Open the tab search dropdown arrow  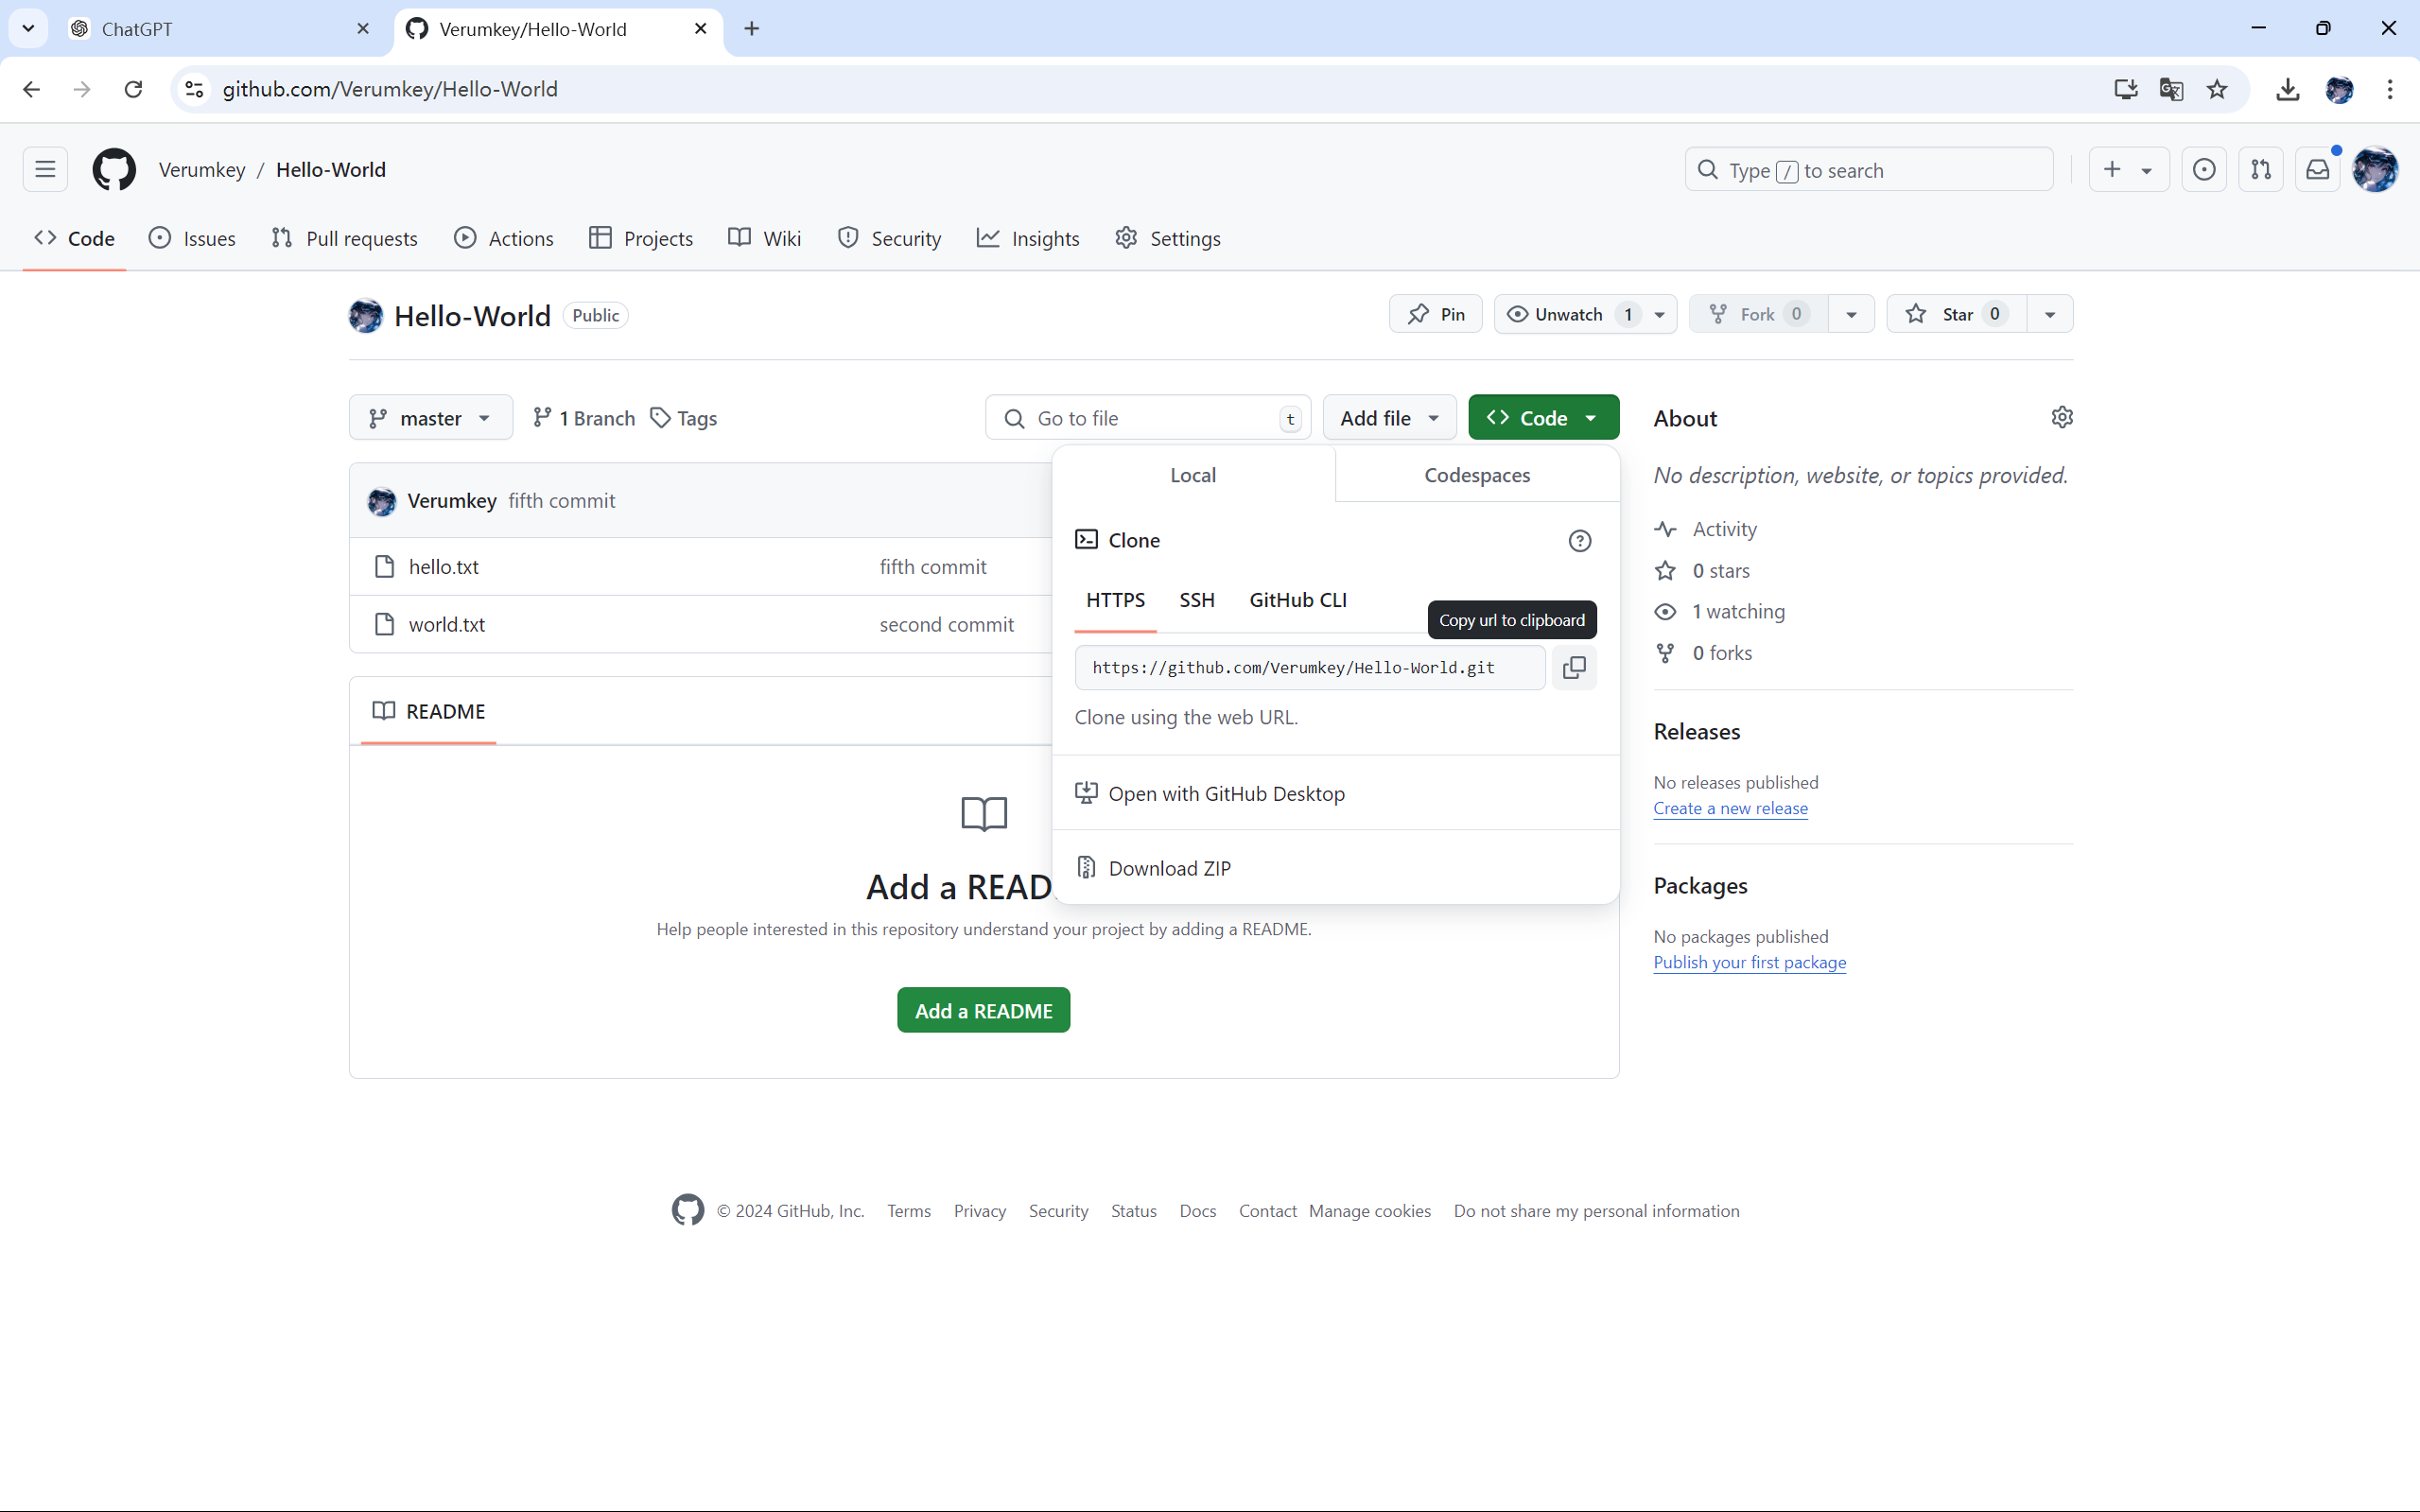point(28,29)
